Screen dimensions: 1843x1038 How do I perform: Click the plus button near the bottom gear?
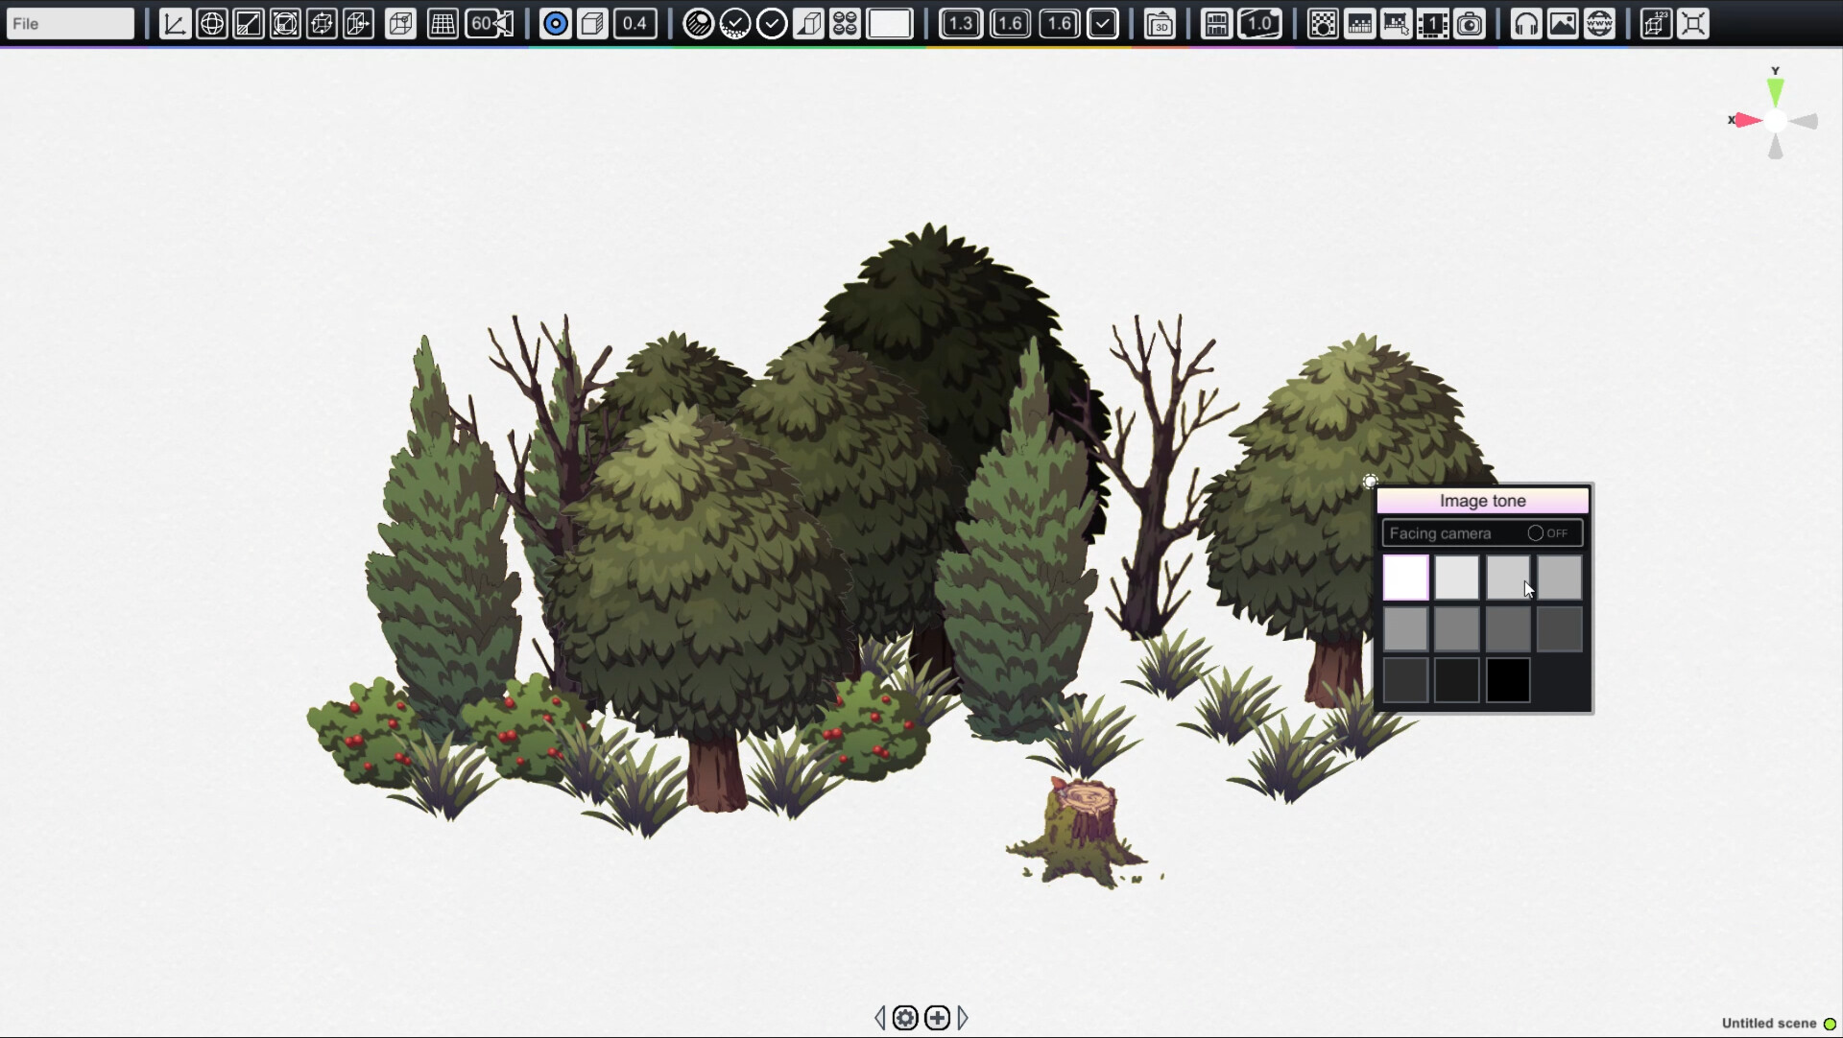[x=938, y=1018]
